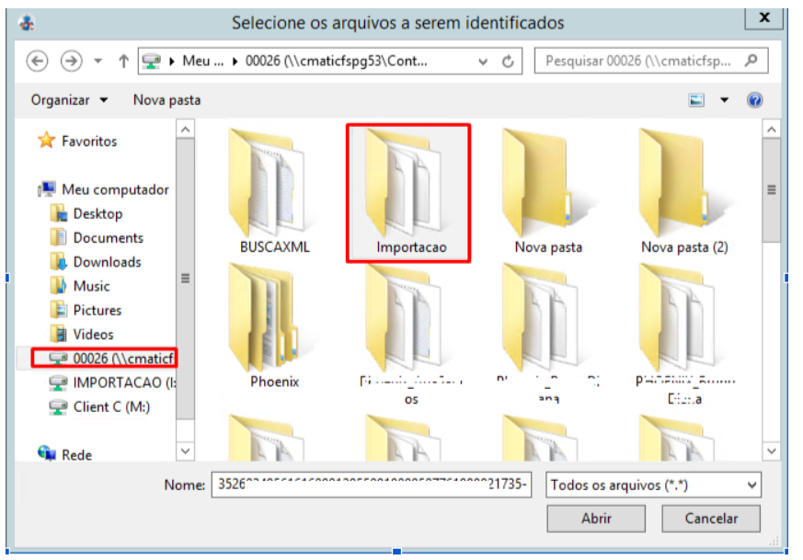Open recent locations dropdown arrow
The image size is (803, 560).
click(x=98, y=62)
